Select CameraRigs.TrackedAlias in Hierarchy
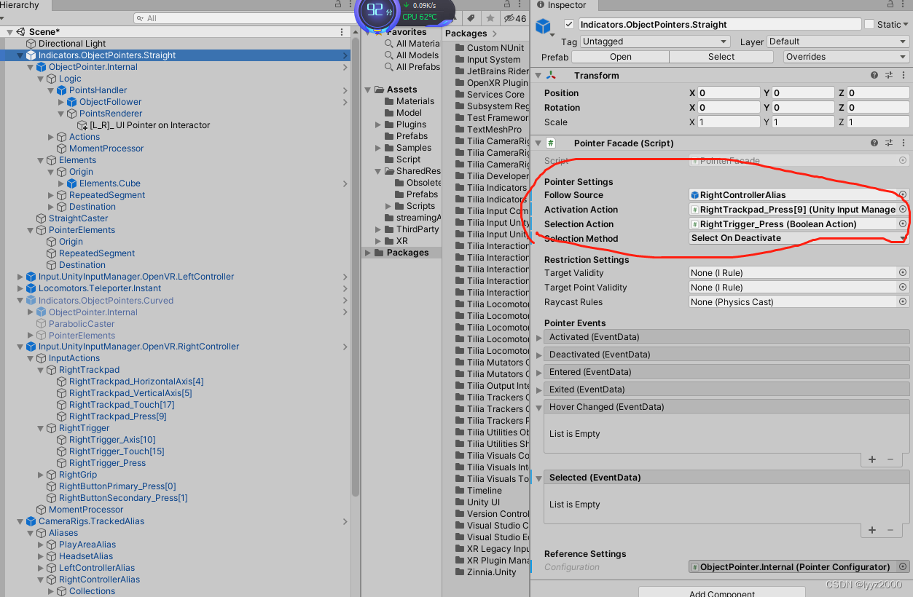The image size is (913, 597). click(91, 521)
